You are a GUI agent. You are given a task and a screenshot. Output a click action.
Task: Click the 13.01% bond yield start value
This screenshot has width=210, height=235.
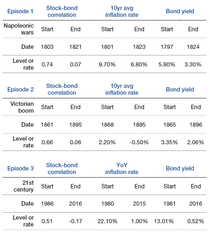coord(164,221)
